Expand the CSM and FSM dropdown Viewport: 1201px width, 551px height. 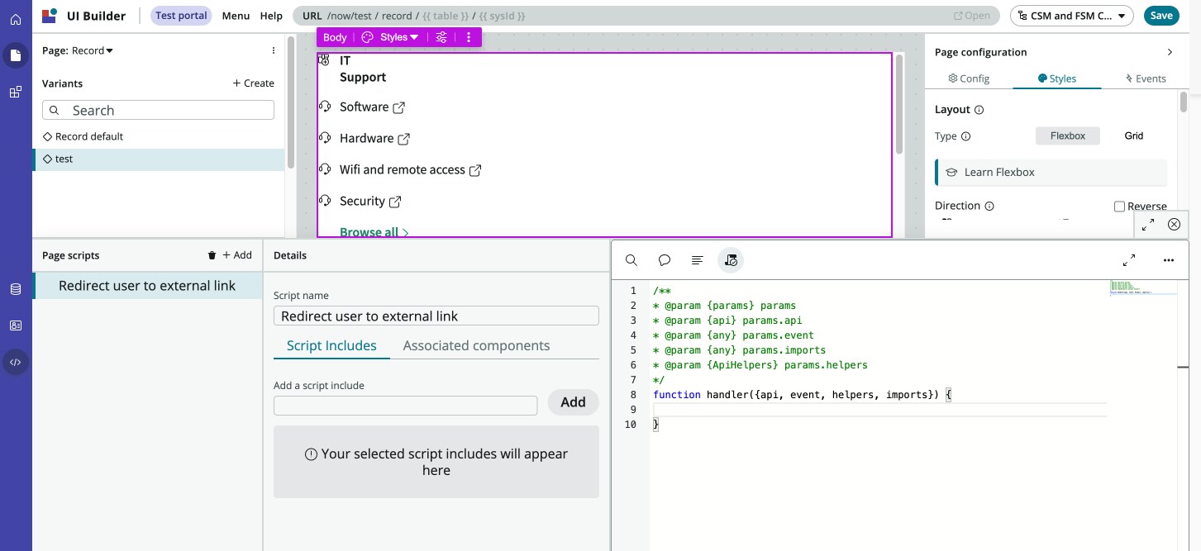click(x=1072, y=16)
